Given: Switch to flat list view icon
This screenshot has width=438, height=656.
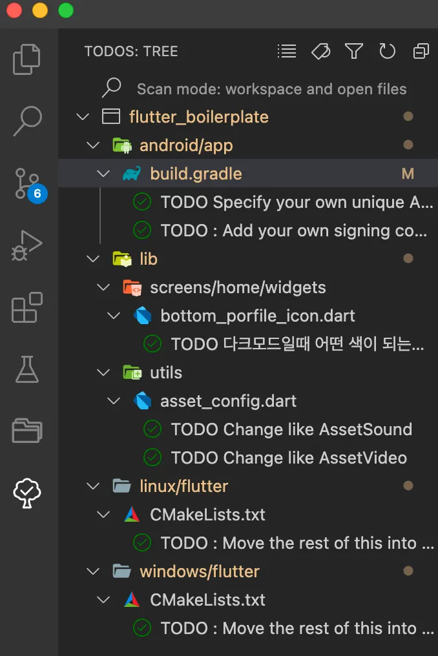Looking at the screenshot, I should [x=286, y=52].
